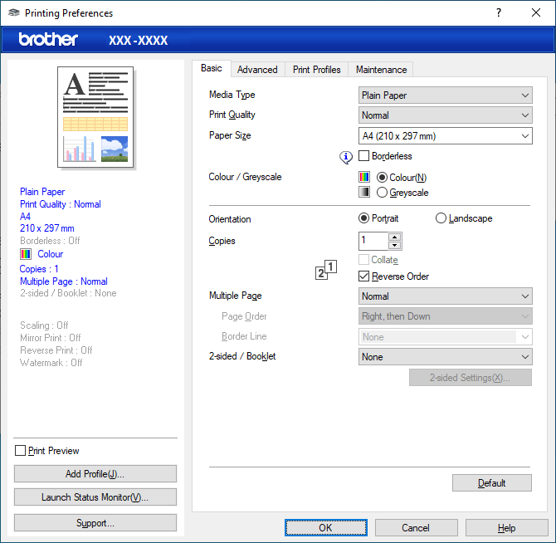Click 'Mirror Print : Off' summary text
The width and height of the screenshot is (556, 543).
coord(51,338)
